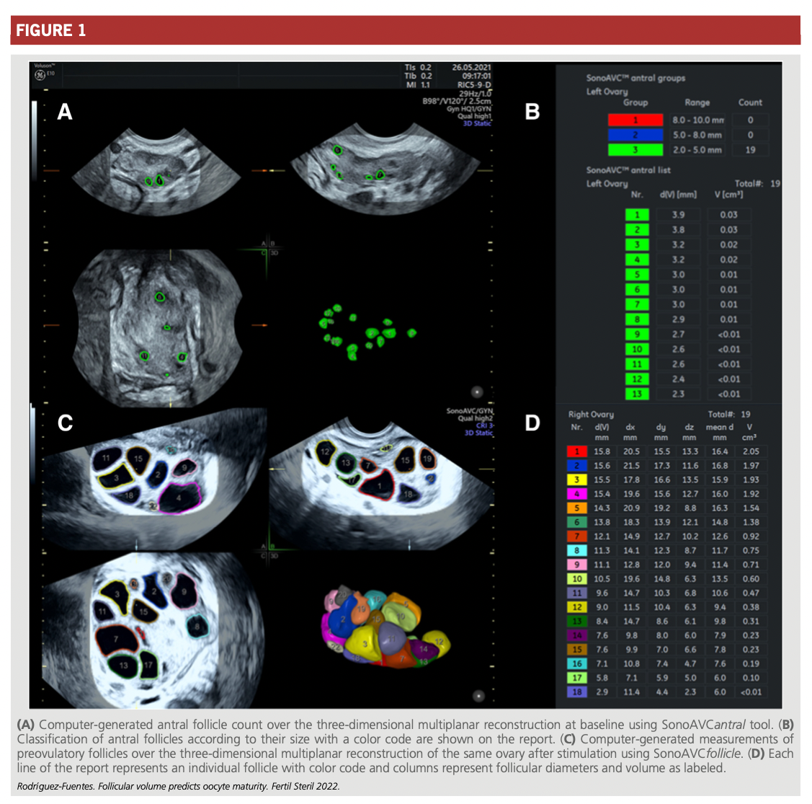Click the grayscale bar beside panel A
Screen dimensions: 812x804
pos(34,140)
